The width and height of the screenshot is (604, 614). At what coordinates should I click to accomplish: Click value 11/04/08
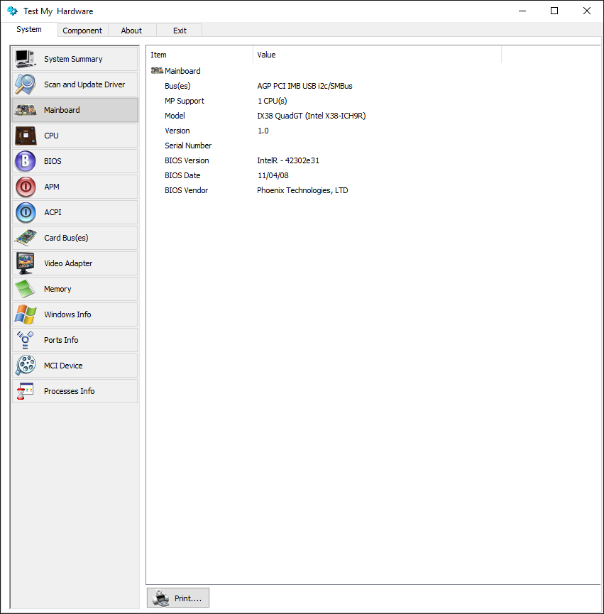[x=273, y=175]
